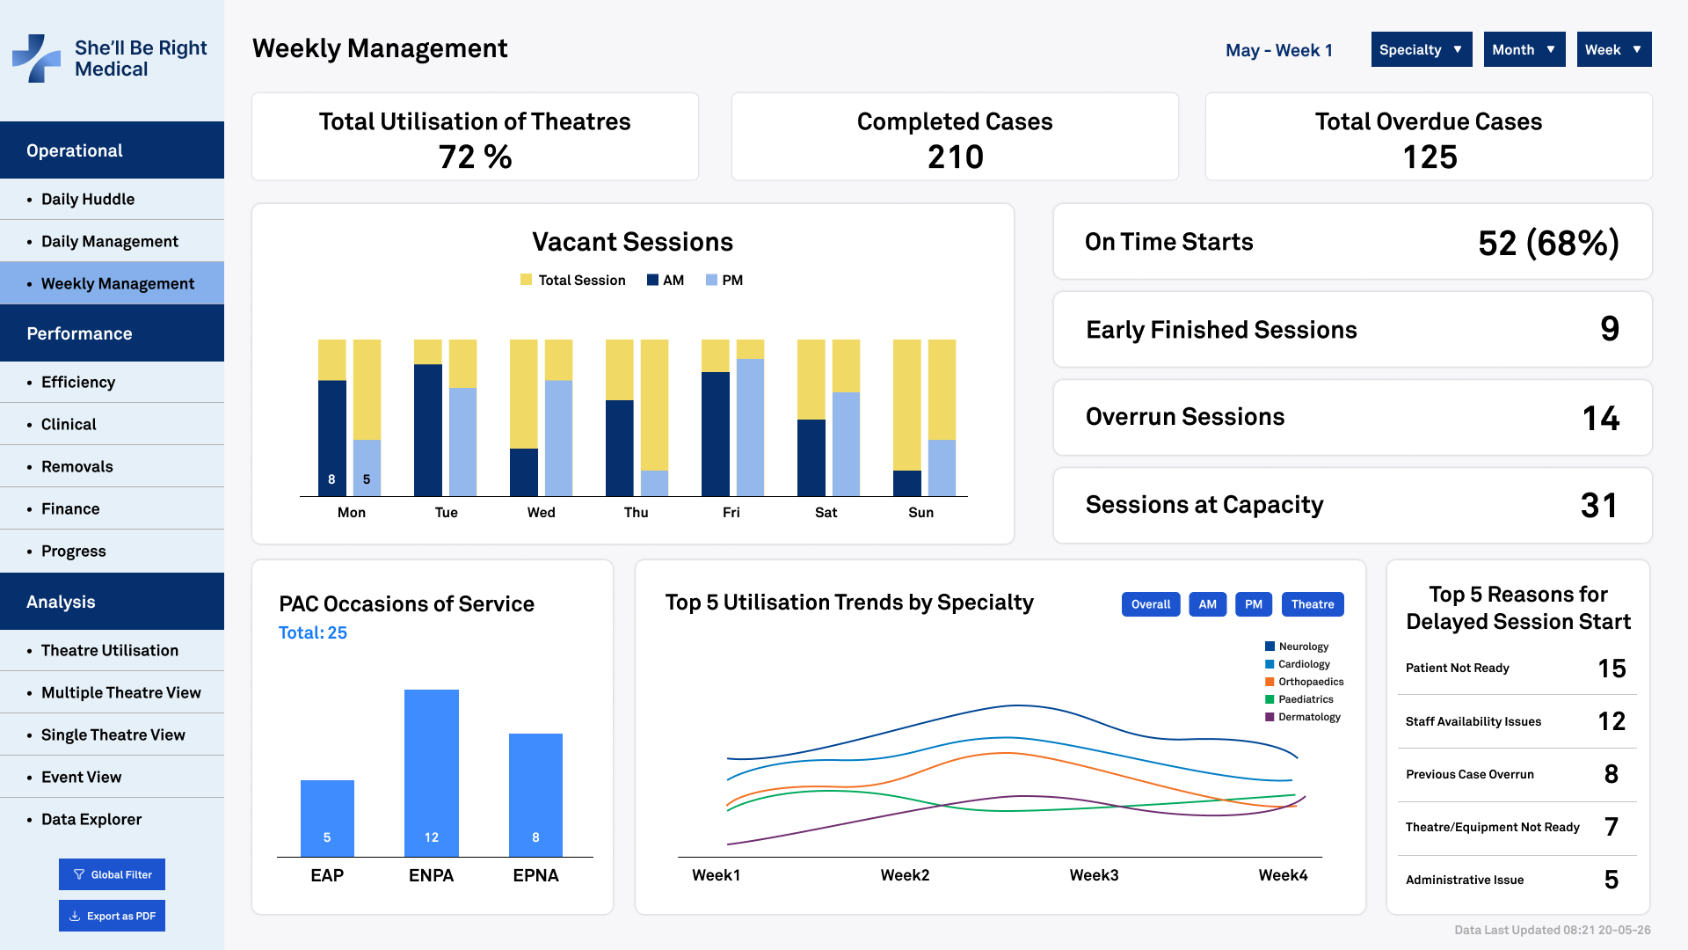Click the download icon on Export as PDF
The image size is (1688, 950).
(x=75, y=916)
